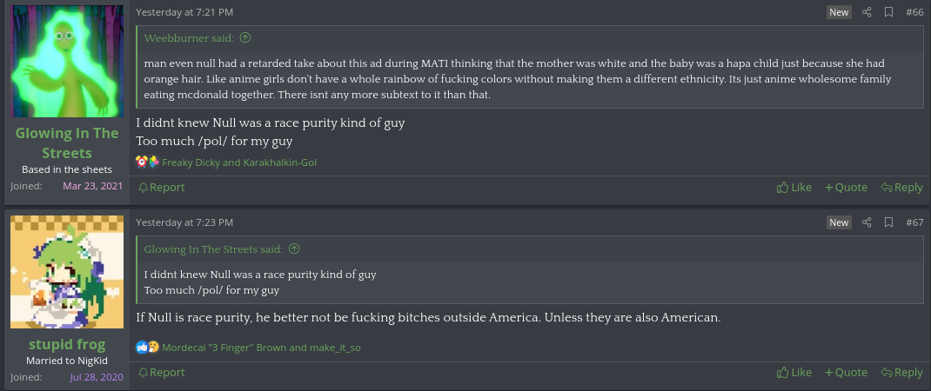Open reaction emojis on post #66
The width and height of the screenshot is (931, 391).
pyautogui.click(x=148, y=162)
